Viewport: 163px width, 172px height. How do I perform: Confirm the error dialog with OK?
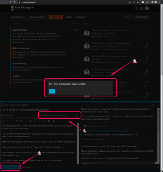pyautogui.click(x=52, y=91)
